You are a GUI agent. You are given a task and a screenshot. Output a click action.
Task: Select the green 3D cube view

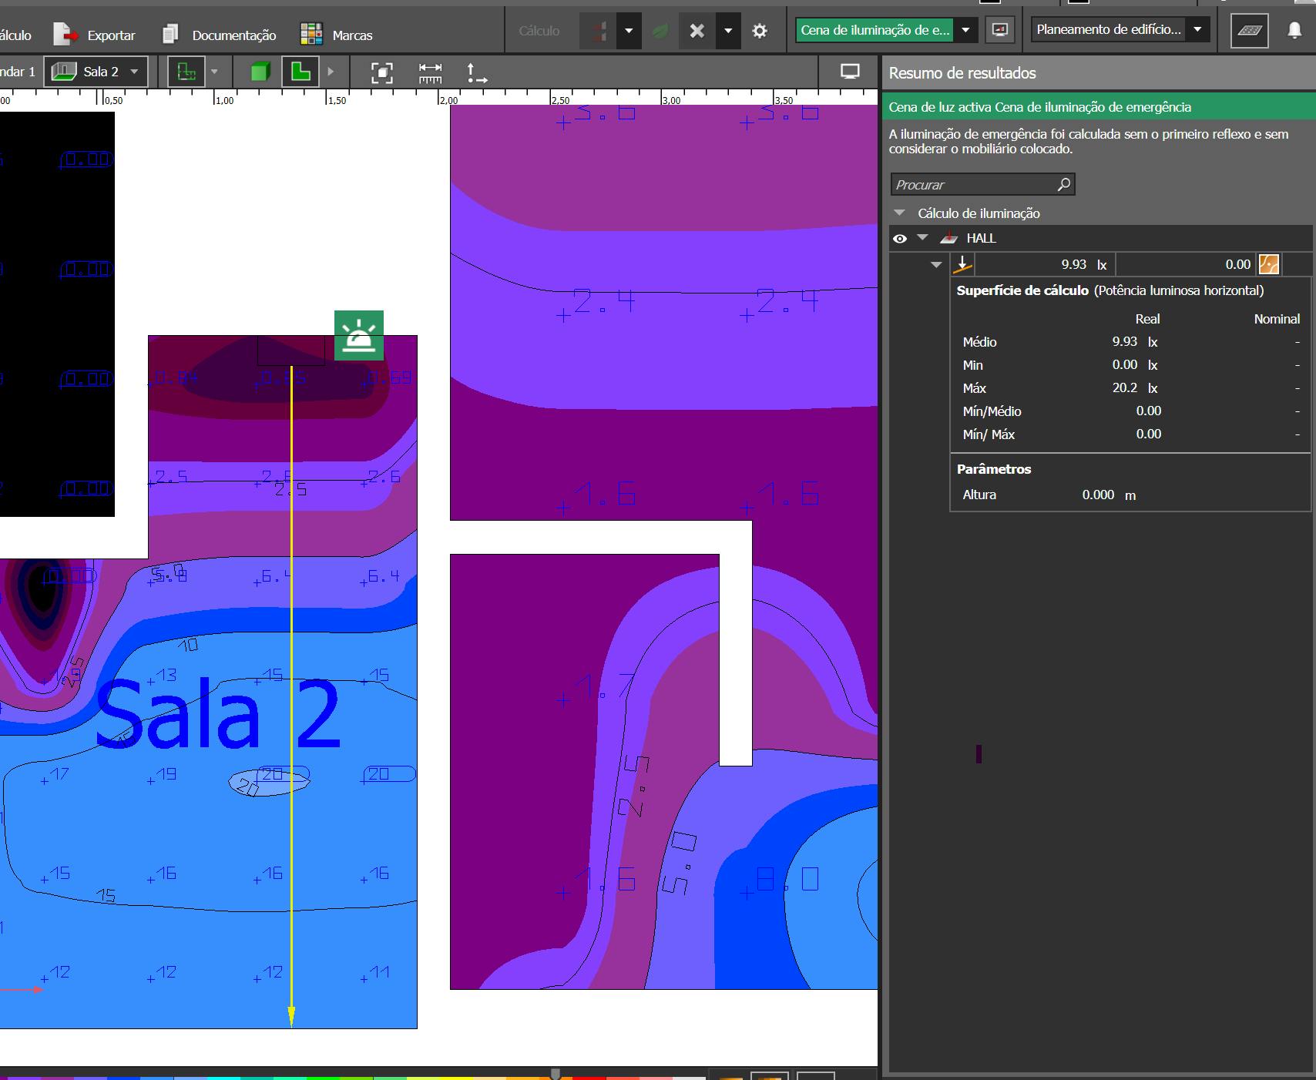pyautogui.click(x=260, y=72)
